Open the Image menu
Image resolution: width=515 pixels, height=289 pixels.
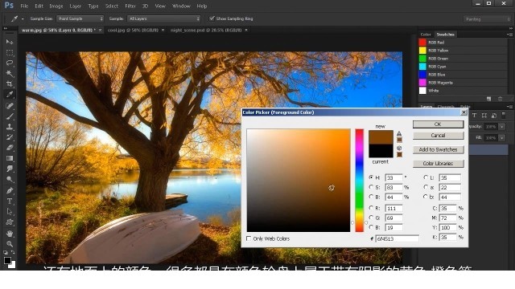pos(56,6)
